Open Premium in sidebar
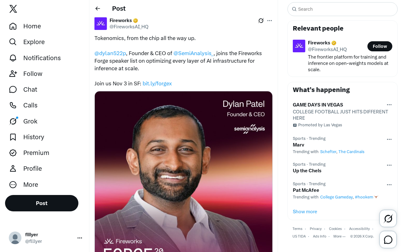The image size is (403, 252). click(x=29, y=153)
